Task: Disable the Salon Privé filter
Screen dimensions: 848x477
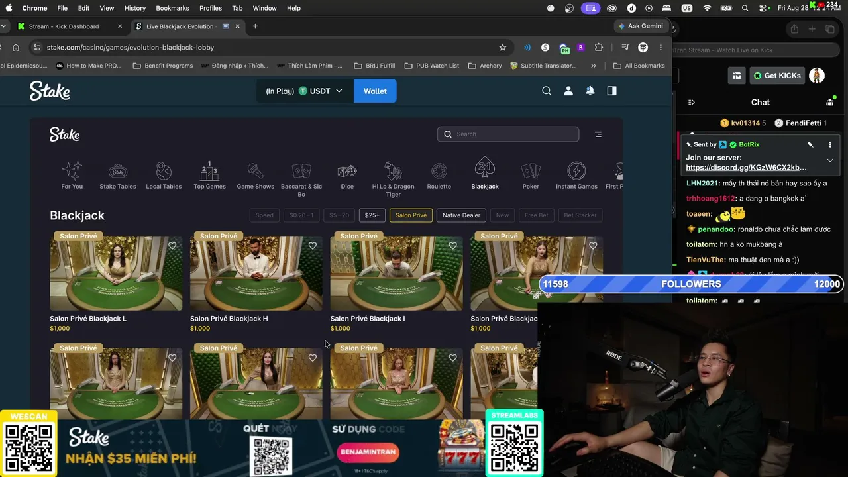Action: click(411, 215)
